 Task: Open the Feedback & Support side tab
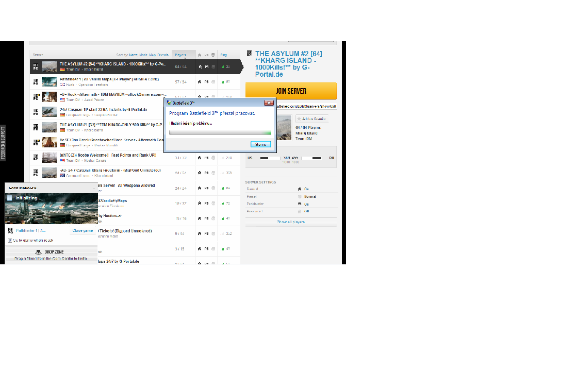tap(3, 143)
